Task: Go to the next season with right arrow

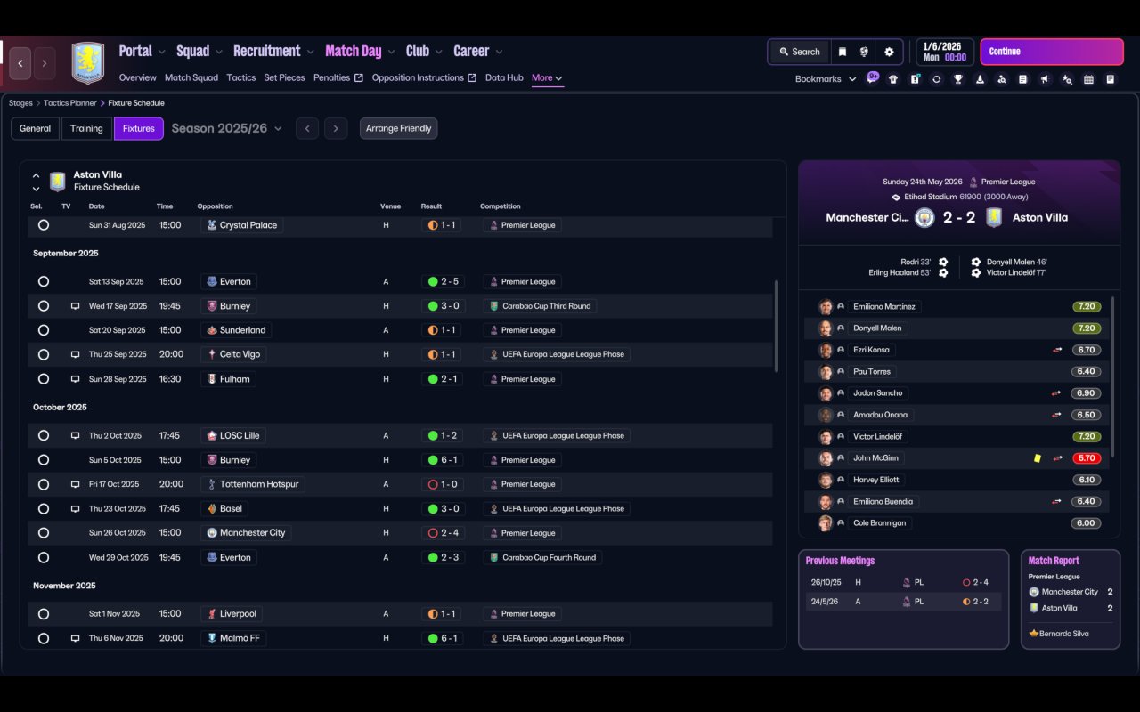Action: pos(335,128)
